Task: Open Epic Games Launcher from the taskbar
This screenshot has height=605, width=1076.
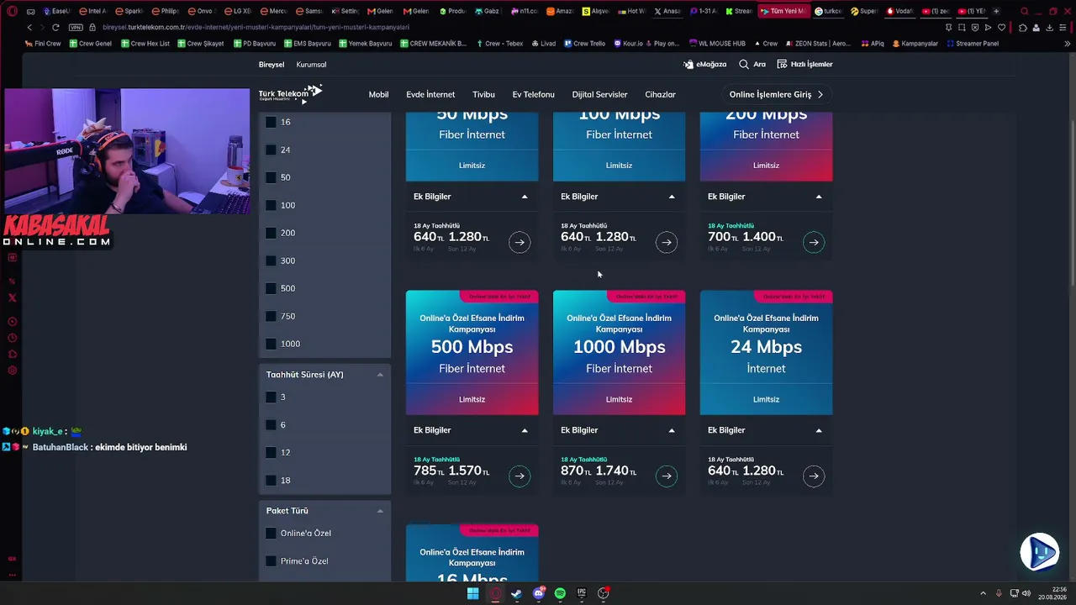Action: pos(582,593)
